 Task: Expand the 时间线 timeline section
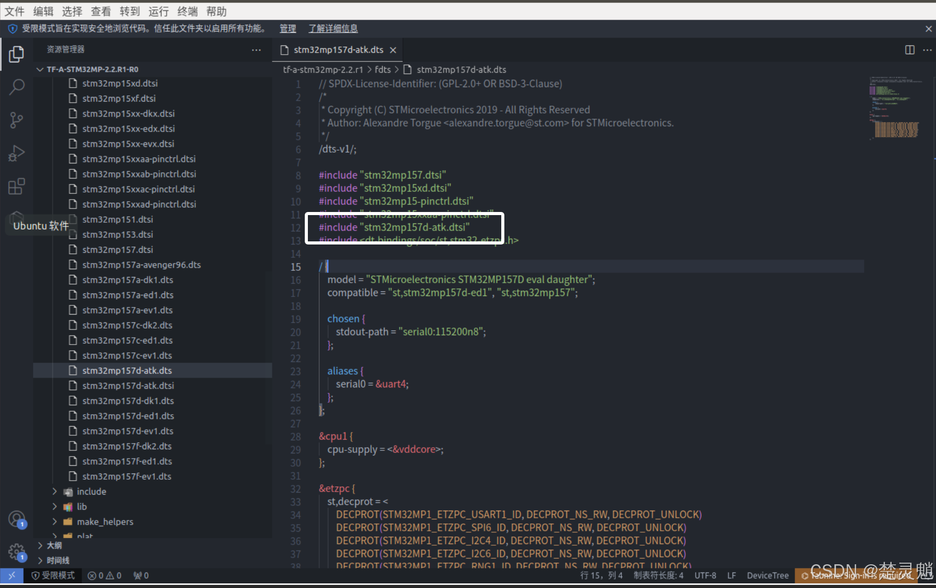tap(40, 560)
